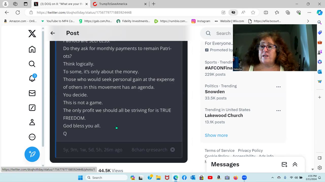
Task: Open tab actions menu
Action: [25, 4]
